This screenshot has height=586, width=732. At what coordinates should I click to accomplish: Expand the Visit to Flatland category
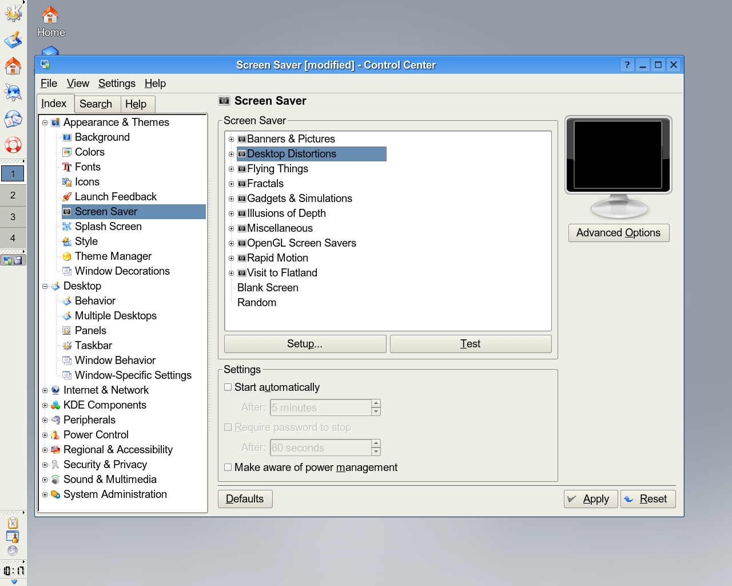point(231,273)
